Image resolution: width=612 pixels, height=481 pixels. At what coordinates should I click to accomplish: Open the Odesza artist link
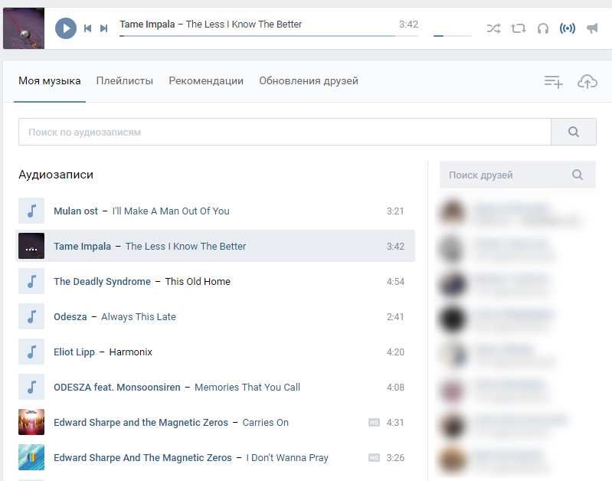(x=70, y=316)
